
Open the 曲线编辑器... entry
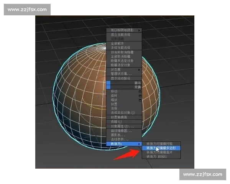120,131
